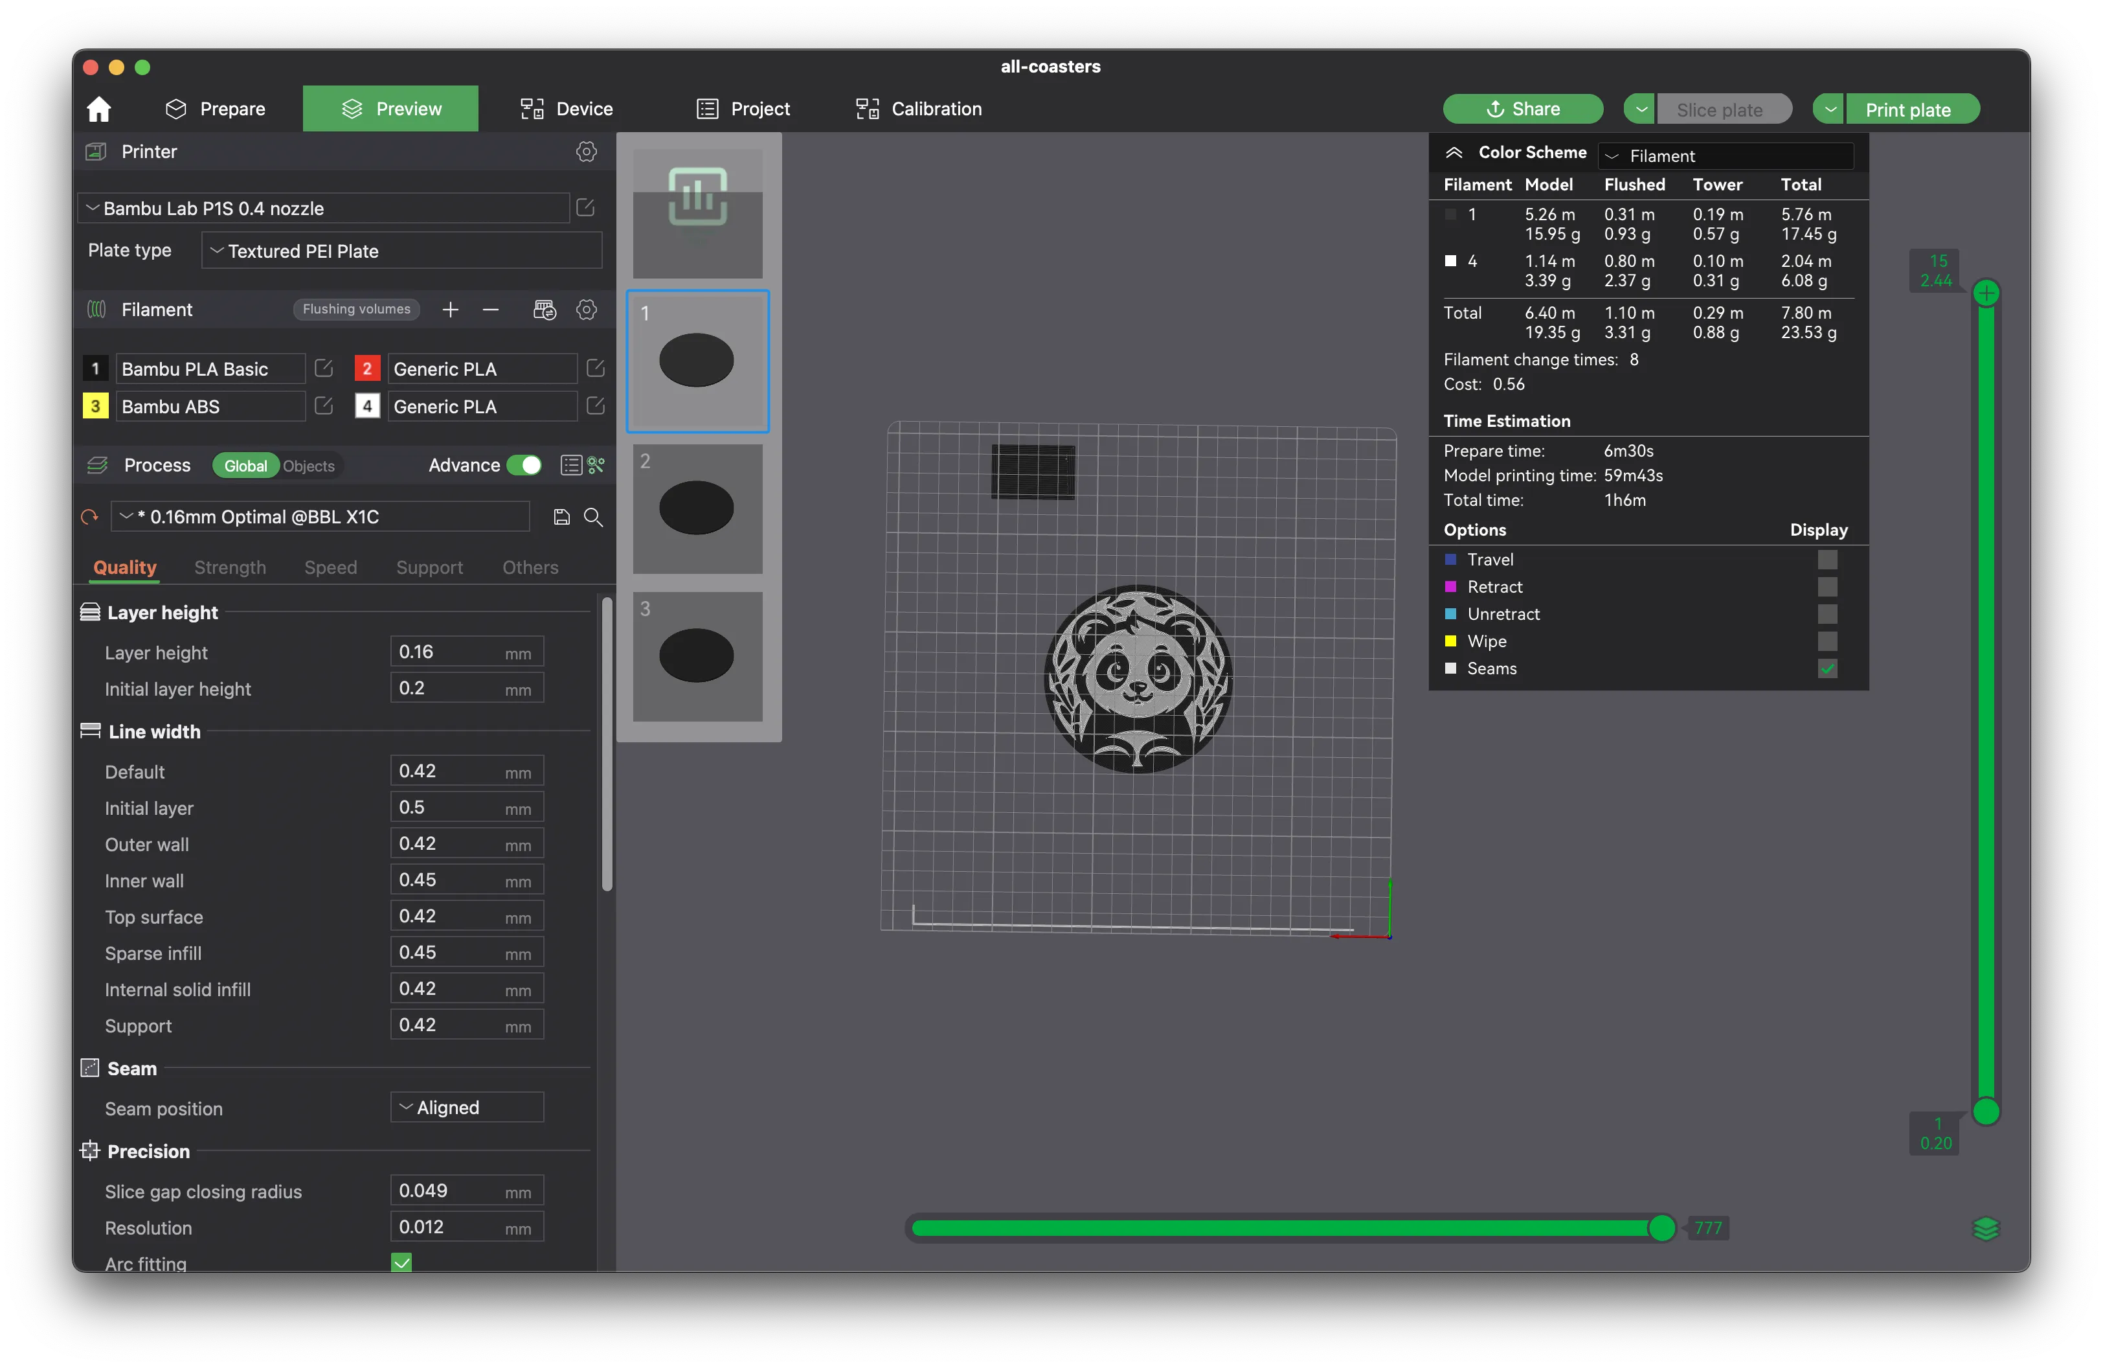Click the horizontal move slider handle
2103x1368 pixels.
[x=1661, y=1227]
